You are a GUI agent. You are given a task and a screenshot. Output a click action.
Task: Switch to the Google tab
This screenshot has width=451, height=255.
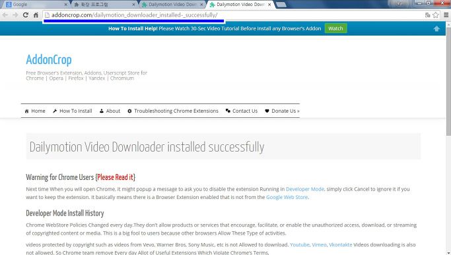(x=36, y=5)
